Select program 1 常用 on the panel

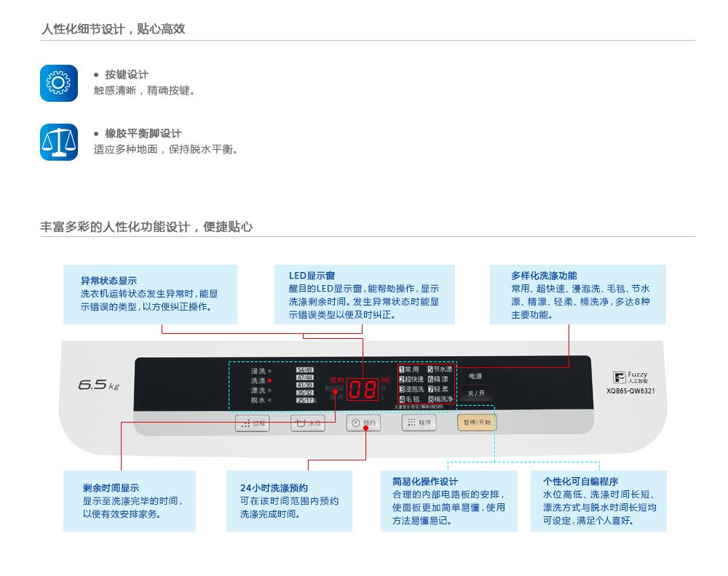pos(410,369)
